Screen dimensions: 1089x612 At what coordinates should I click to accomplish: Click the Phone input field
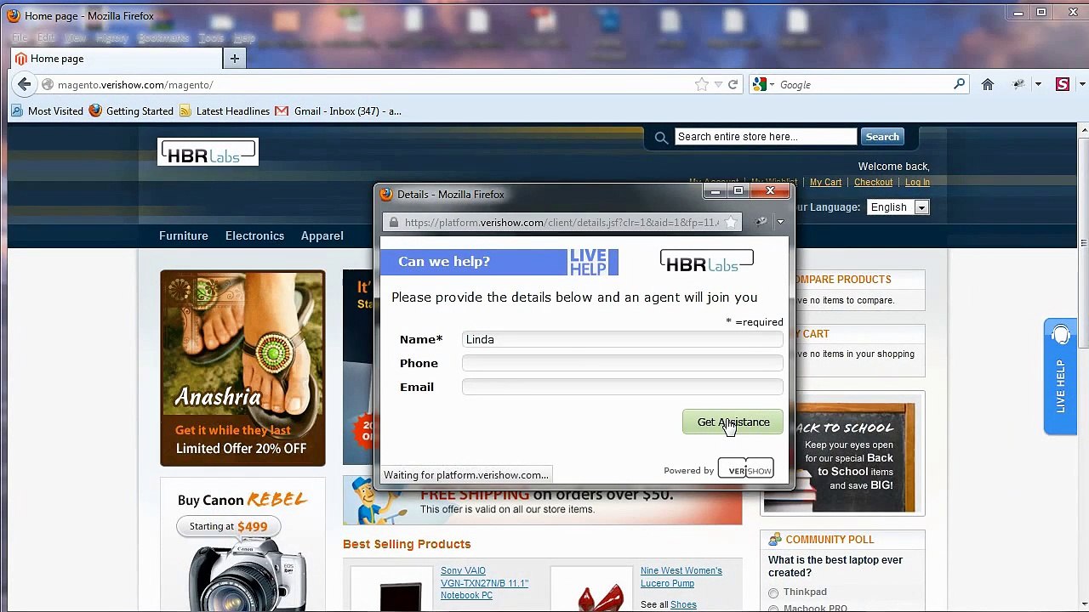click(623, 364)
